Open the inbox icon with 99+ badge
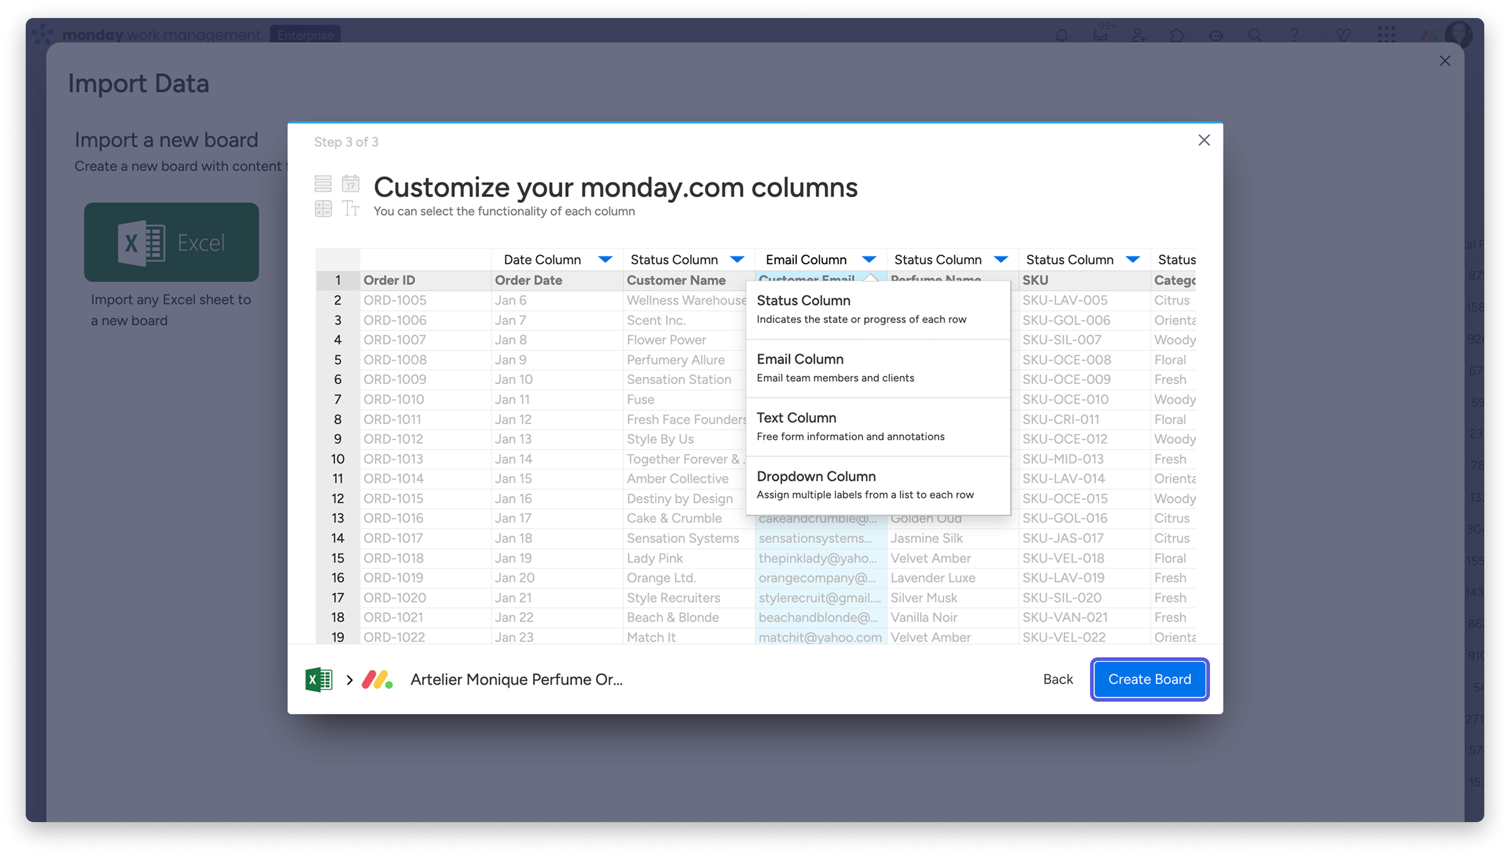 pos(1101,34)
